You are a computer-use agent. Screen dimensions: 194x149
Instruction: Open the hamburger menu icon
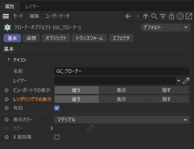(x=6, y=16)
